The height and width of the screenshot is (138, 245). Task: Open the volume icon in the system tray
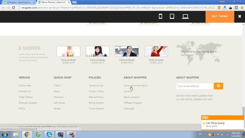[x=222, y=135]
